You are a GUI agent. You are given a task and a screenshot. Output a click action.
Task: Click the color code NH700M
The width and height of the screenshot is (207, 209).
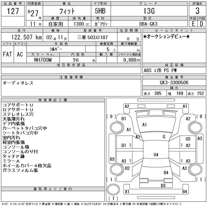coord(43,60)
